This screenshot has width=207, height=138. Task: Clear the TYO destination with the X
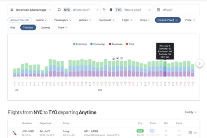pyautogui.click(x=149, y=10)
